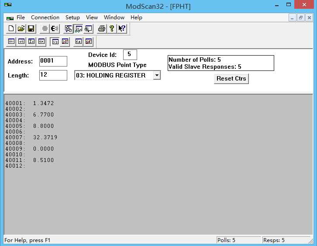Viewport: 317px width, 246px height.
Task: Disconnect using the plug toolbar icon
Action: pos(55,28)
